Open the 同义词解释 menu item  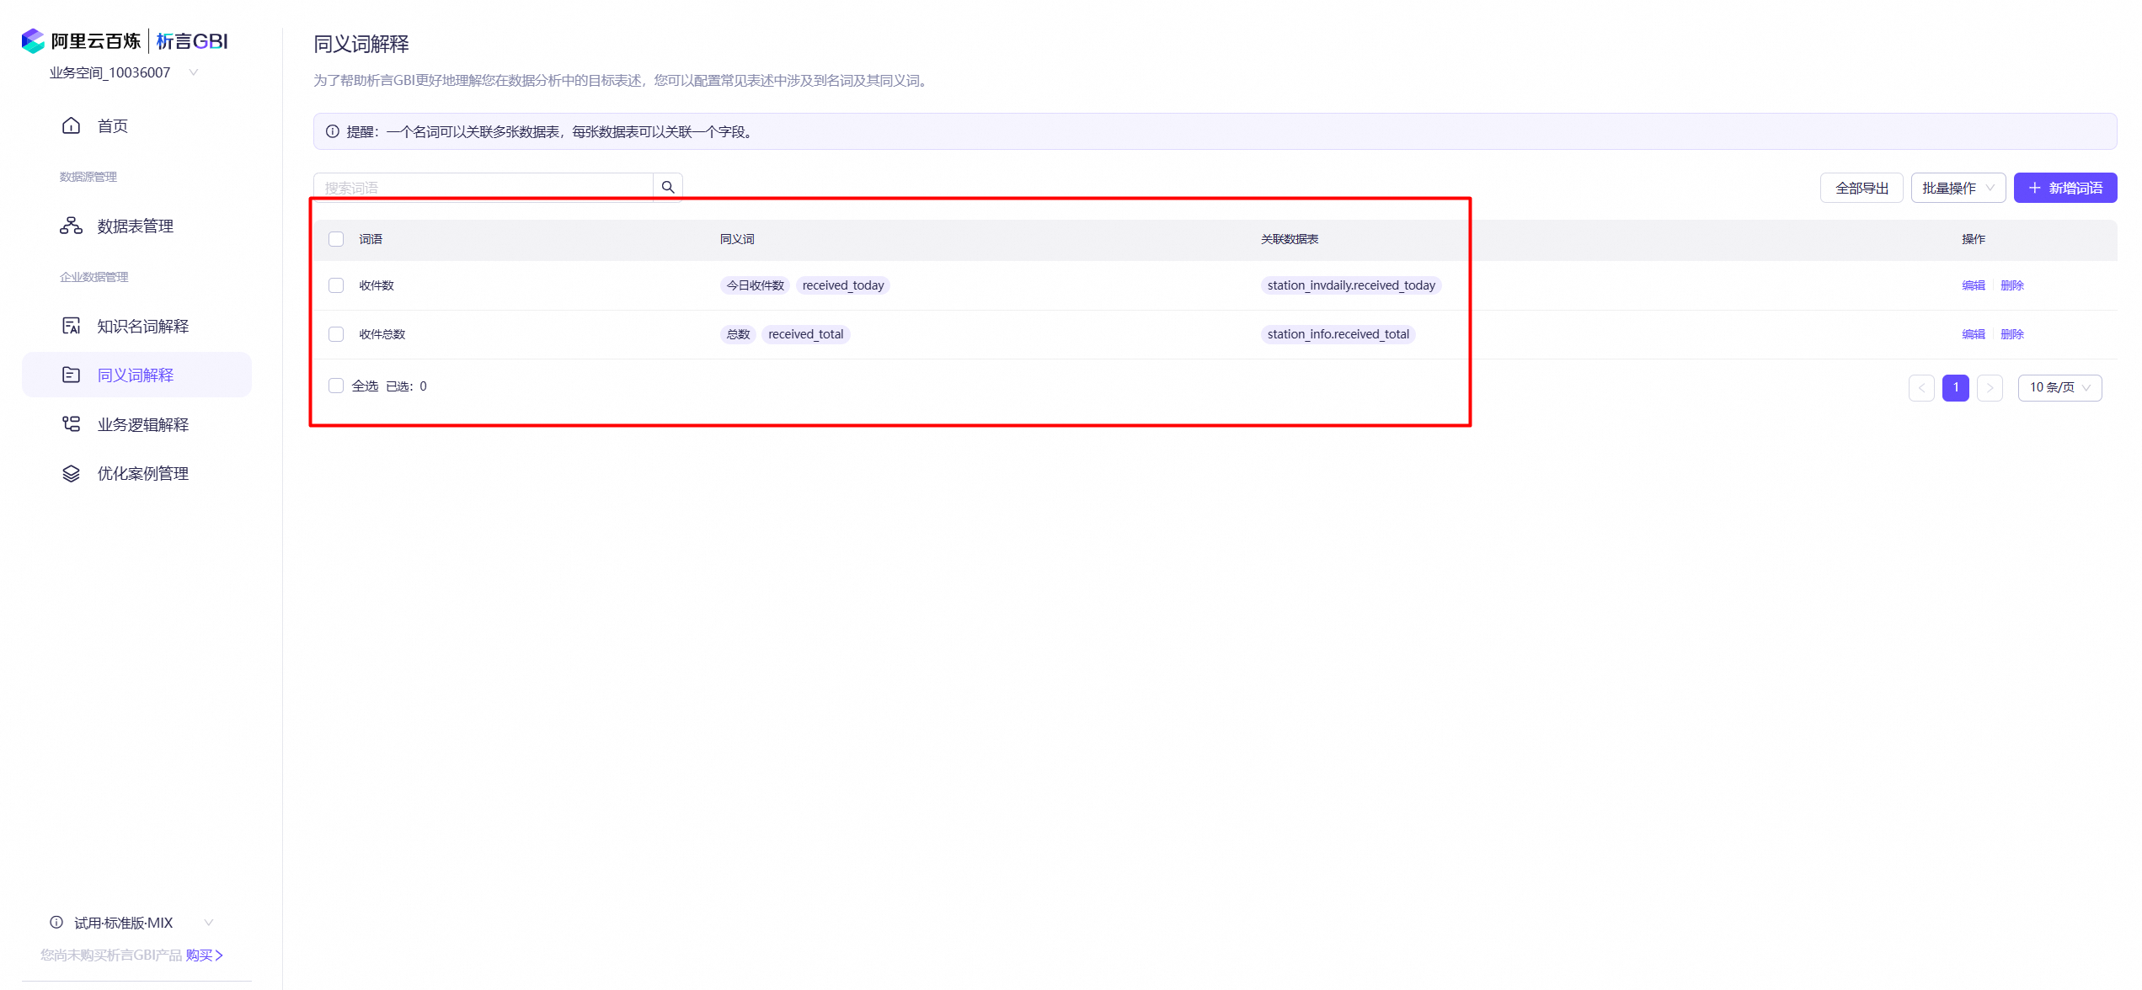[136, 375]
